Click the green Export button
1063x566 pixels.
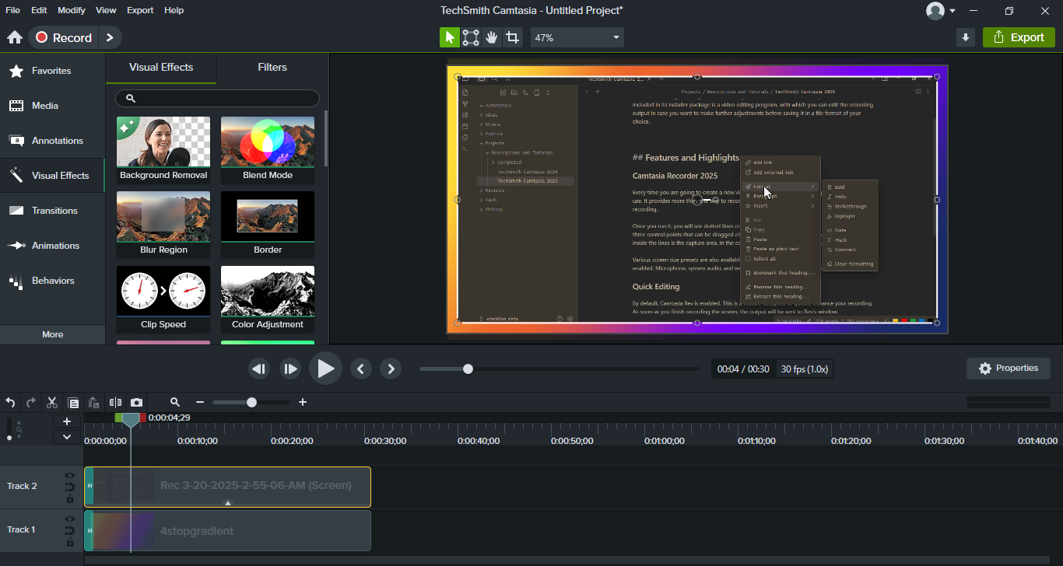[x=1019, y=36]
